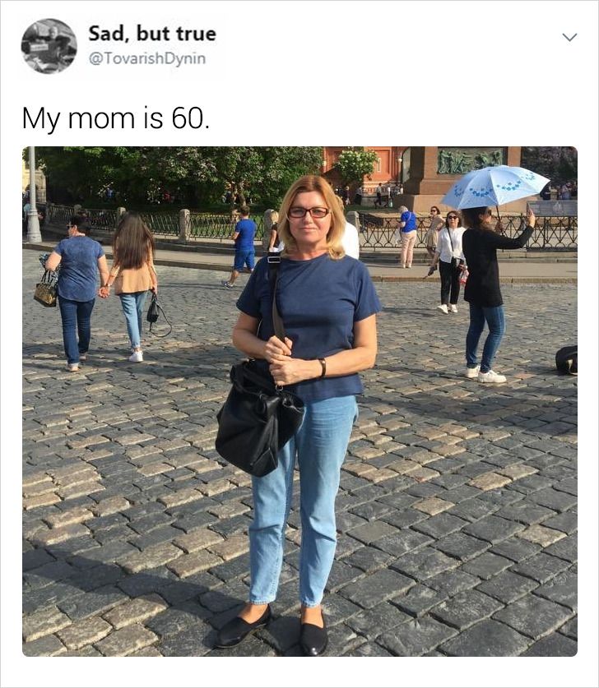599x688 pixels.
Task: Open the Sad, but true profile avatar
Action: [x=49, y=46]
